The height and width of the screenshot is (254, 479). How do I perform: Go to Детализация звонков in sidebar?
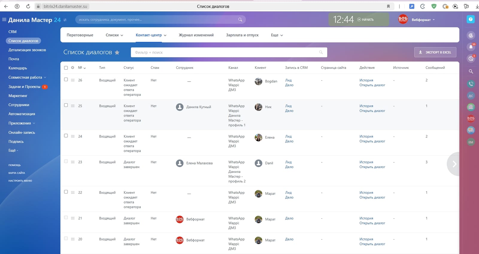[x=27, y=50]
